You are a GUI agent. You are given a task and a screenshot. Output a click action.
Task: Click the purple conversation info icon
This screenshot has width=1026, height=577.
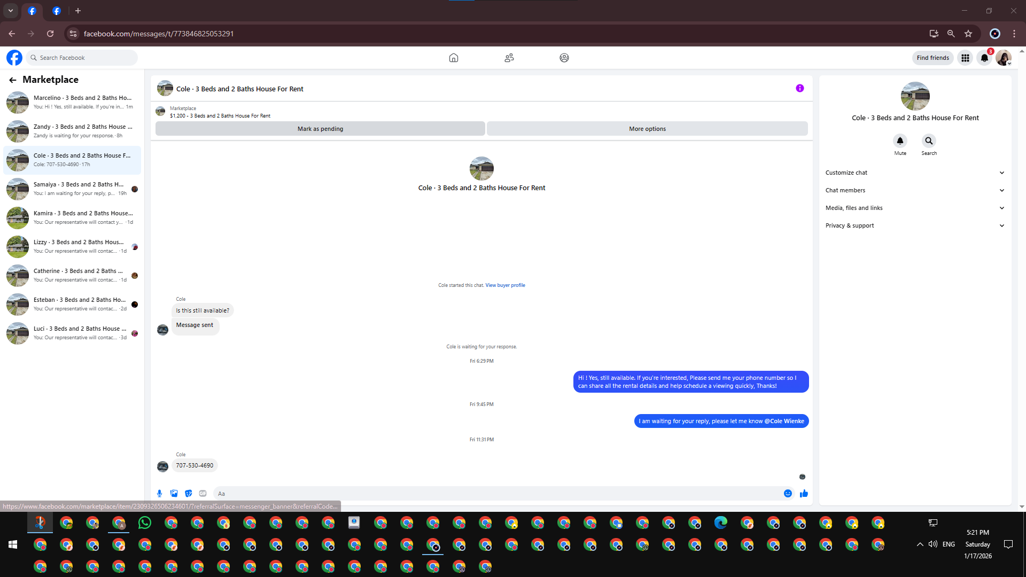coord(799,89)
